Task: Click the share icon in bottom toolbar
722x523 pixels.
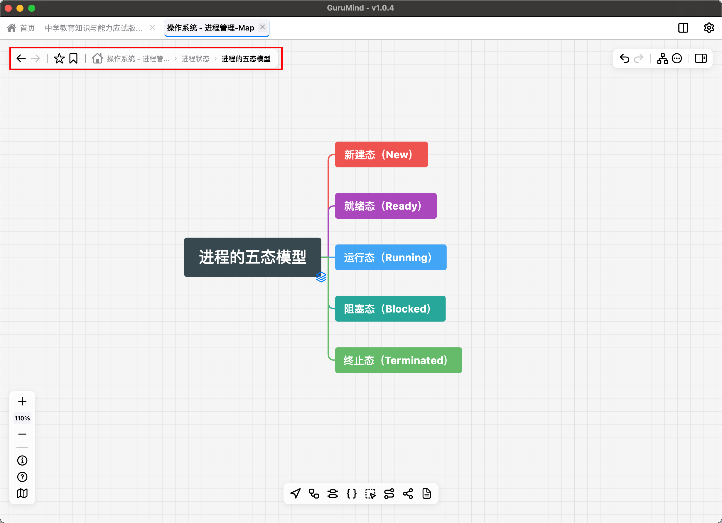Action: (408, 493)
